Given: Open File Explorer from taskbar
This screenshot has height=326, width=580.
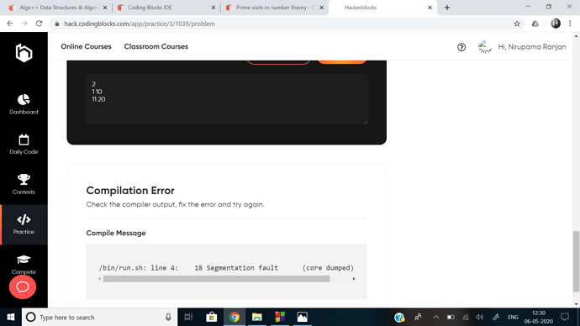Looking at the screenshot, I should pyautogui.click(x=256, y=317).
